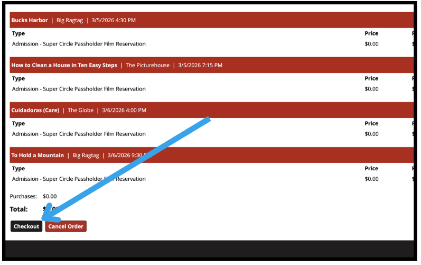Click the admission type under To Hold a Mountain

(79, 179)
